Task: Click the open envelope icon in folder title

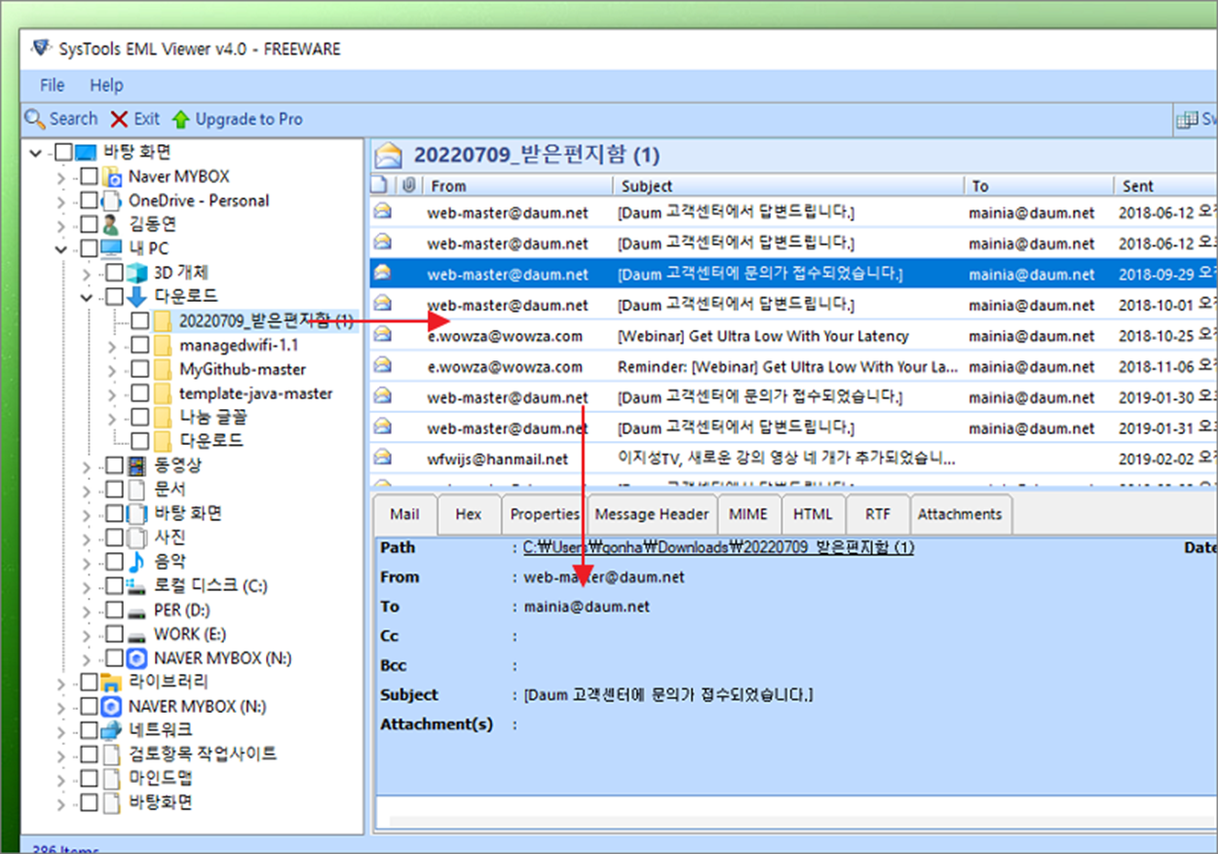Action: tap(390, 155)
